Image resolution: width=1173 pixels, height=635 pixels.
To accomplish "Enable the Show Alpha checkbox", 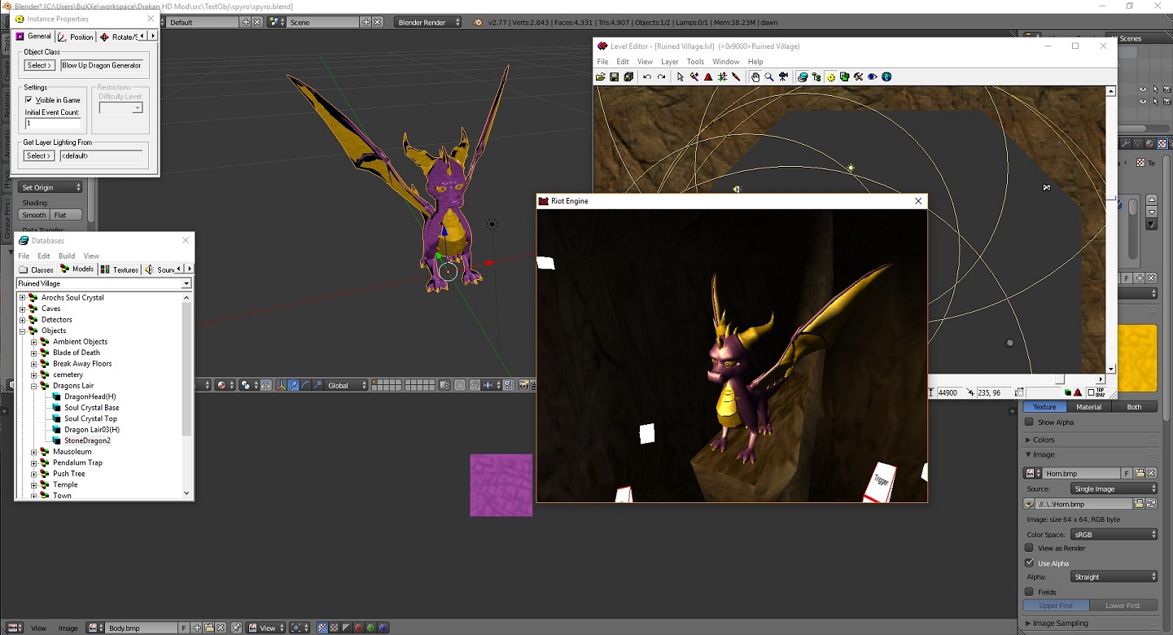I will 1030,422.
